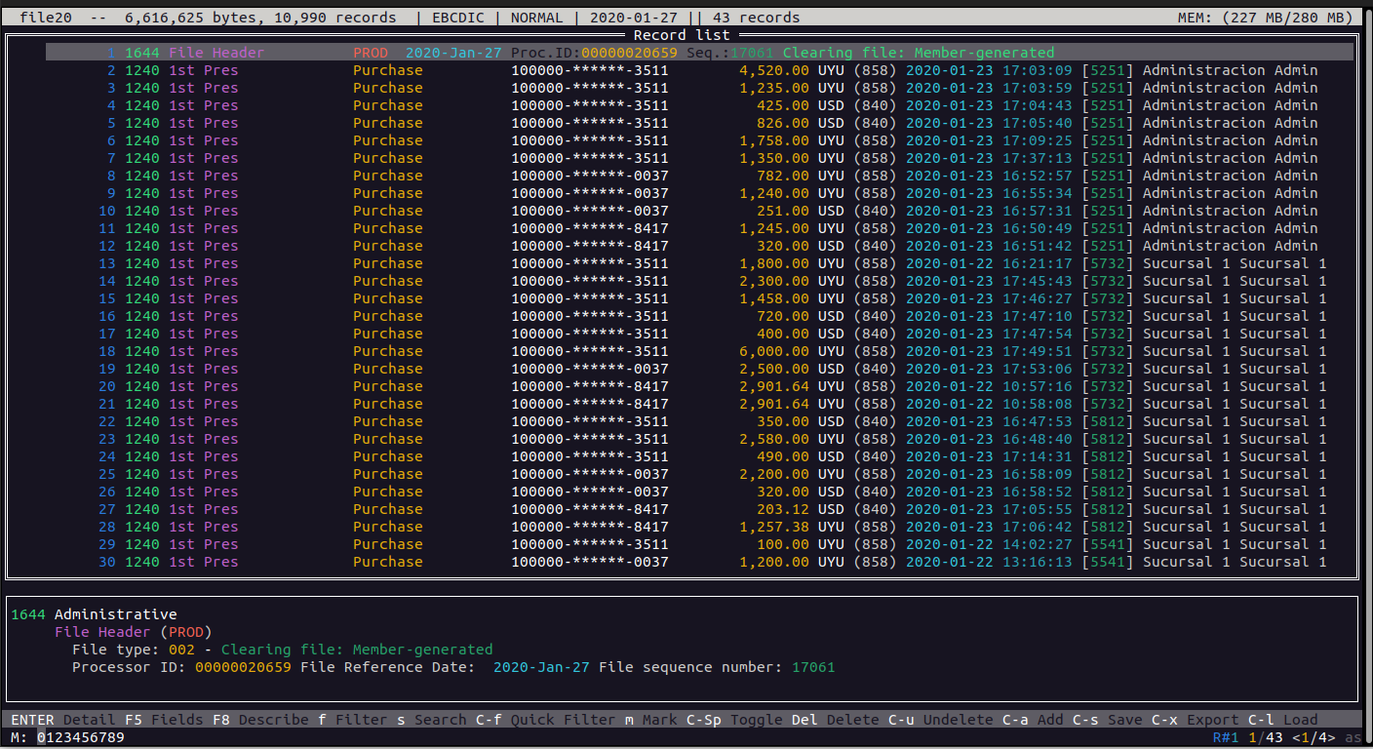Image resolution: width=1373 pixels, height=749 pixels.
Task: Click the page indicator <1/4>
Action: (1314, 737)
